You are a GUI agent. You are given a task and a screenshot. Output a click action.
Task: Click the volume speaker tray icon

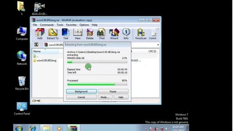pos(167,129)
